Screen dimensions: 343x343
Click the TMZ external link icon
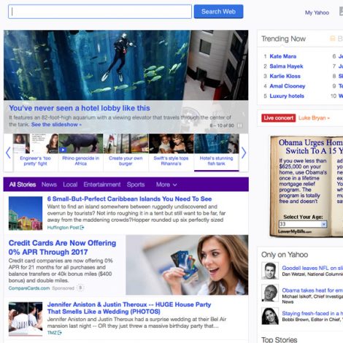coord(60,333)
